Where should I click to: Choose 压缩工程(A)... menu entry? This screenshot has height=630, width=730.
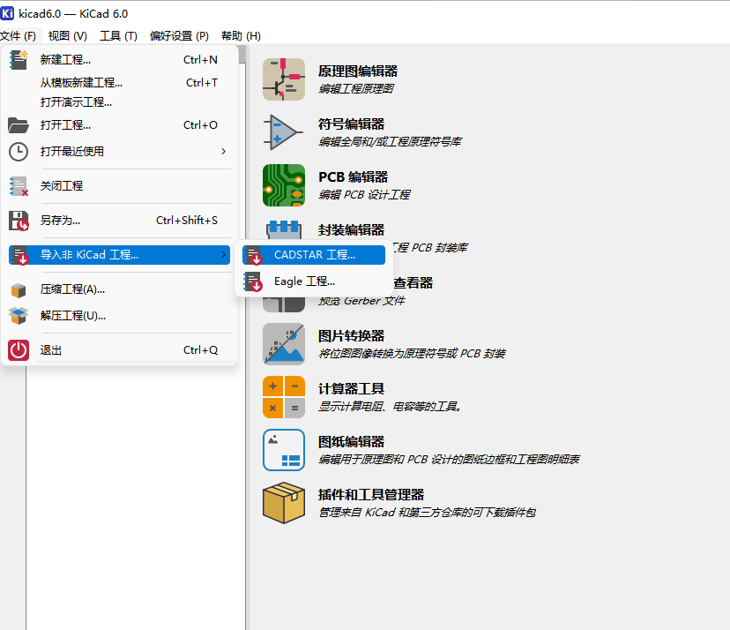tap(119, 289)
